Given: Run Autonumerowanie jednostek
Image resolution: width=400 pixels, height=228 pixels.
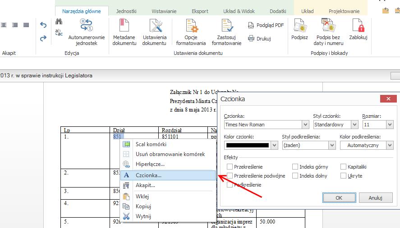Looking at the screenshot, I should (87, 32).
